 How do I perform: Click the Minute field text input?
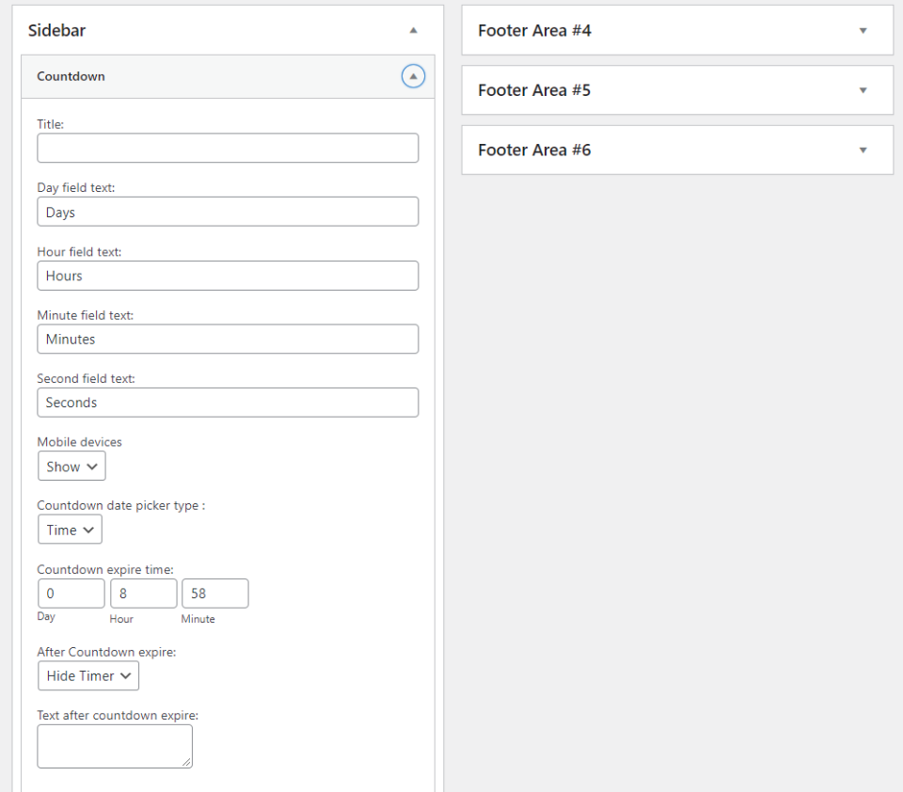[x=228, y=339]
